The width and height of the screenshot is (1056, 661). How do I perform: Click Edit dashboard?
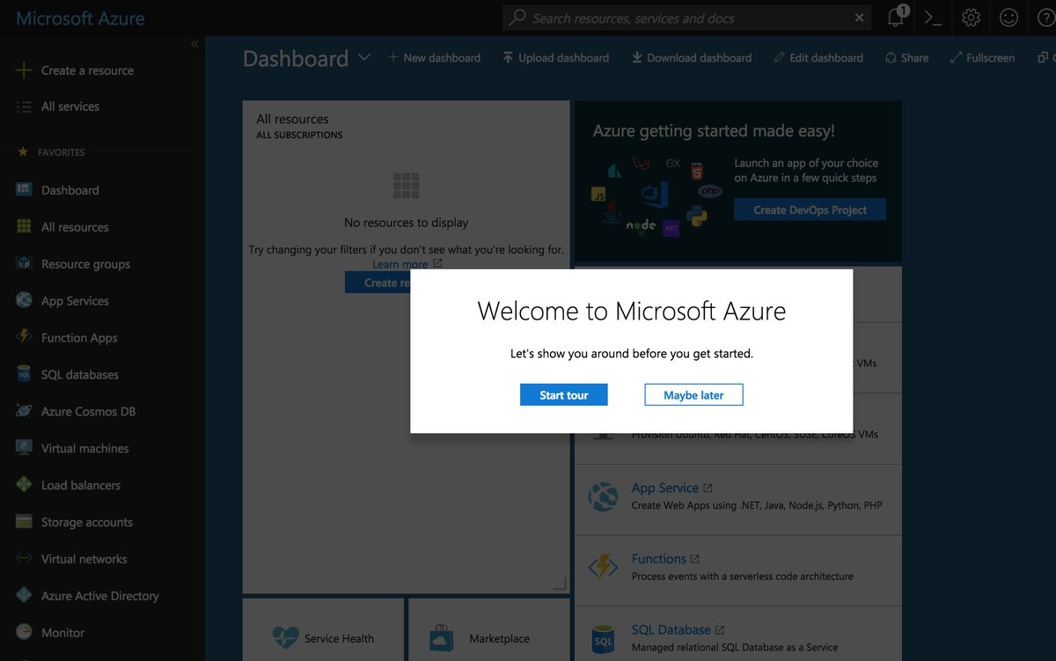pos(818,58)
